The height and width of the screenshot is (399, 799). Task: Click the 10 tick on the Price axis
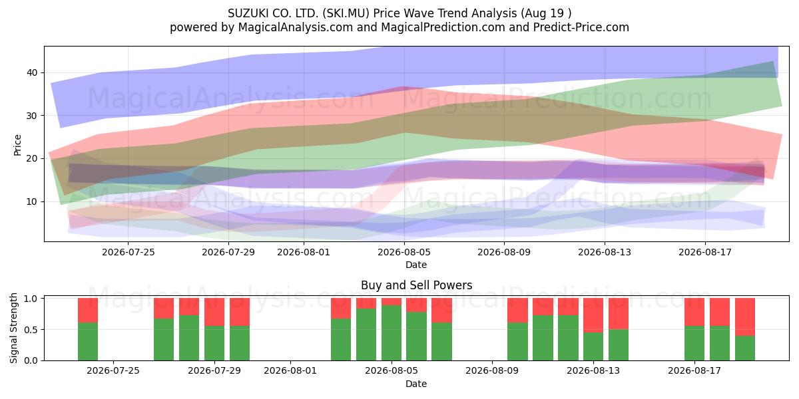(x=33, y=201)
